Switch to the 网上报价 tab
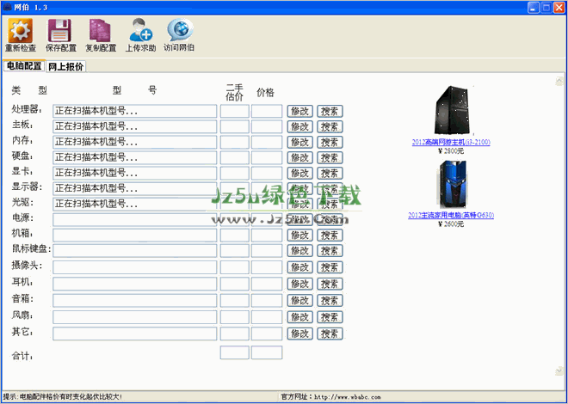The width and height of the screenshot is (568, 404). [65, 66]
